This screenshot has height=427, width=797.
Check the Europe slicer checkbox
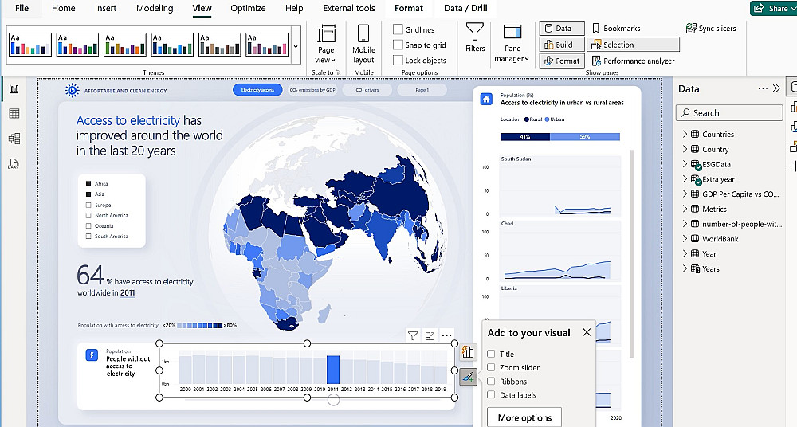(x=88, y=205)
